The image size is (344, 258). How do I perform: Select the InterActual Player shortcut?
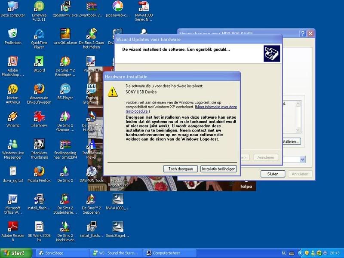click(x=91, y=149)
